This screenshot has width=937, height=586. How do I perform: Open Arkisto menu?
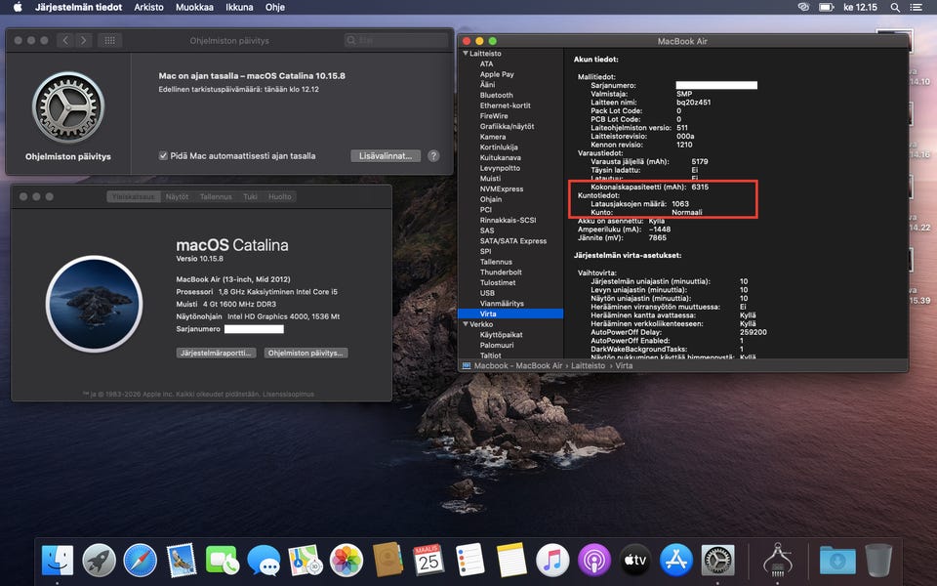[148, 7]
